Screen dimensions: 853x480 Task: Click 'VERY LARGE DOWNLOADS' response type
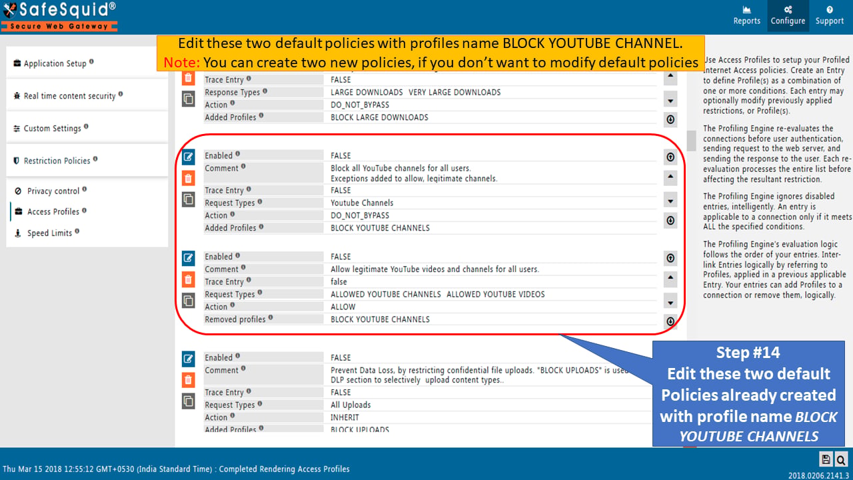[x=454, y=92]
